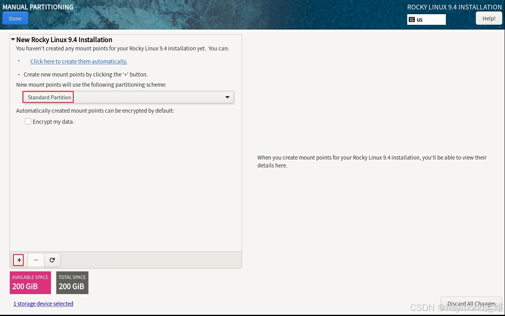Enable the Encrypt my data checkbox
This screenshot has height=316, width=505.
point(28,122)
